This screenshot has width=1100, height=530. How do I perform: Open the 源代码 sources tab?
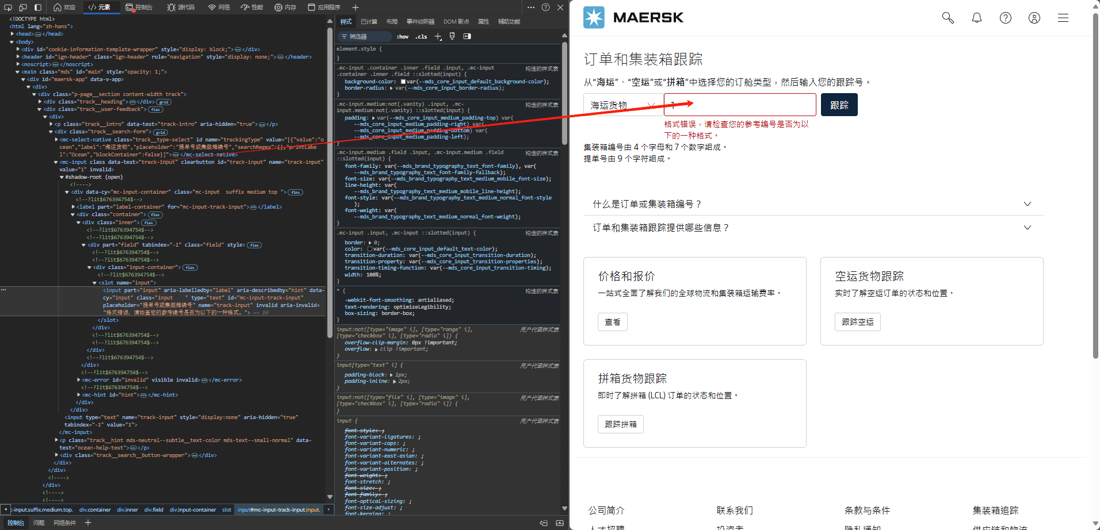click(181, 7)
